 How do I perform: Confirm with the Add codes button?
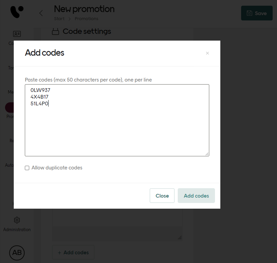click(196, 196)
